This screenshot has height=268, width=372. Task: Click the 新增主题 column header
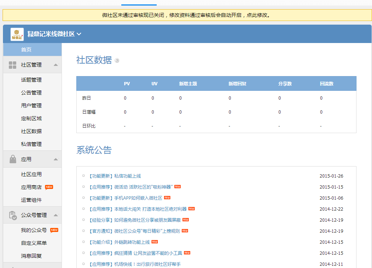188,83
